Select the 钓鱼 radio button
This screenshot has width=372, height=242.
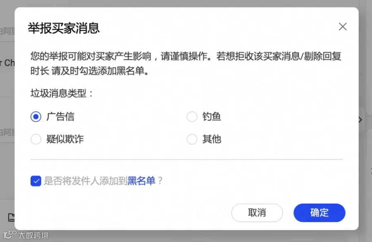(x=192, y=117)
